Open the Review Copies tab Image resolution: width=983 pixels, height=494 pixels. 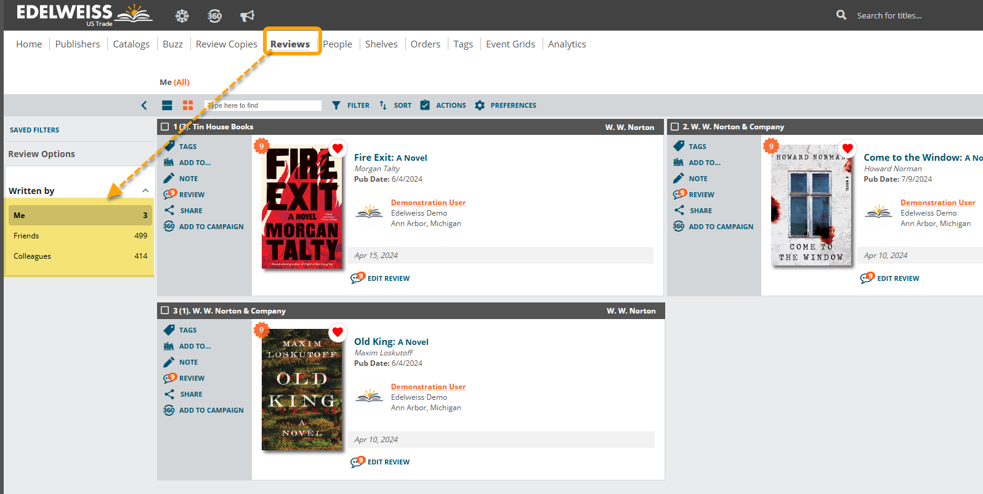227,44
